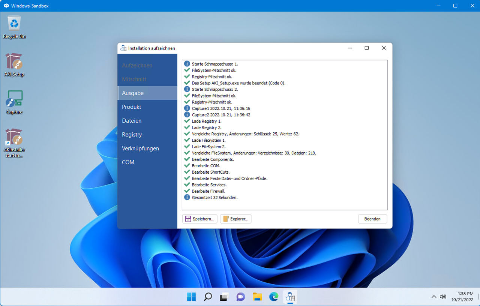Open the Chat app in taskbar
This screenshot has height=306, width=480.
pos(241,297)
